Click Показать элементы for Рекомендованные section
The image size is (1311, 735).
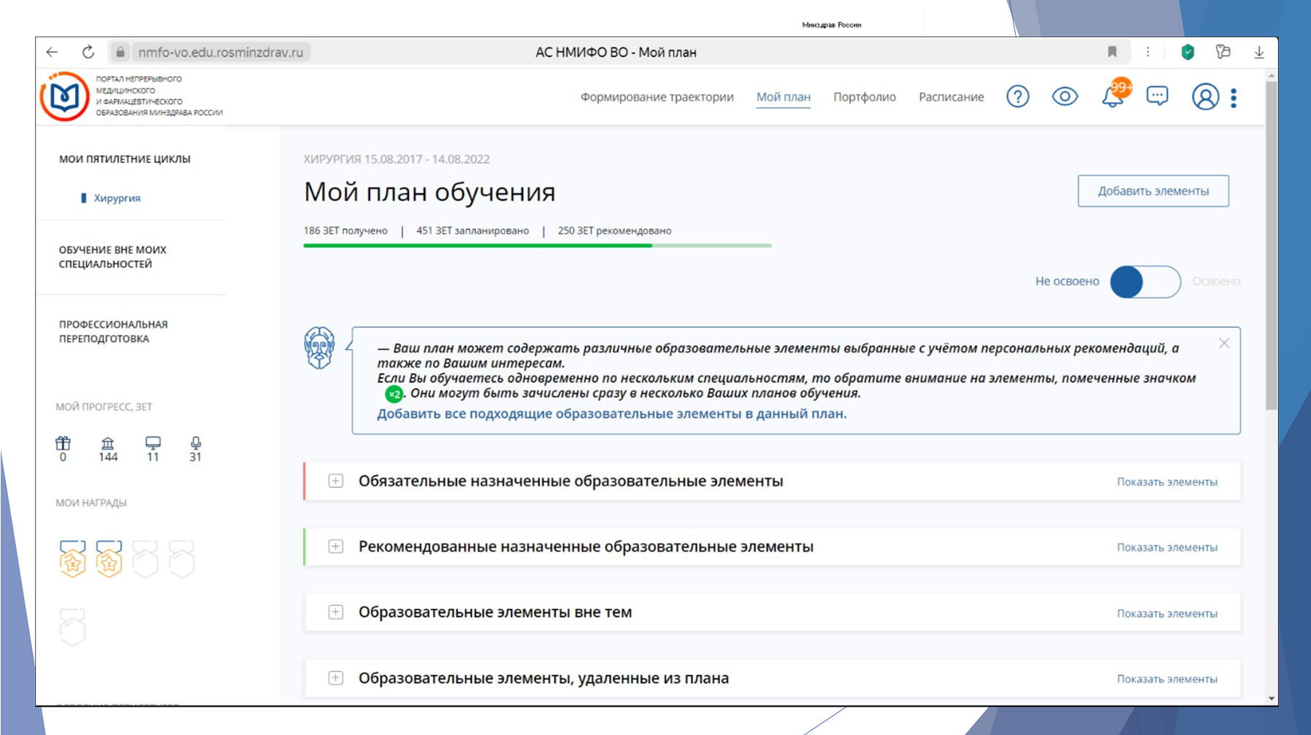(x=1167, y=548)
